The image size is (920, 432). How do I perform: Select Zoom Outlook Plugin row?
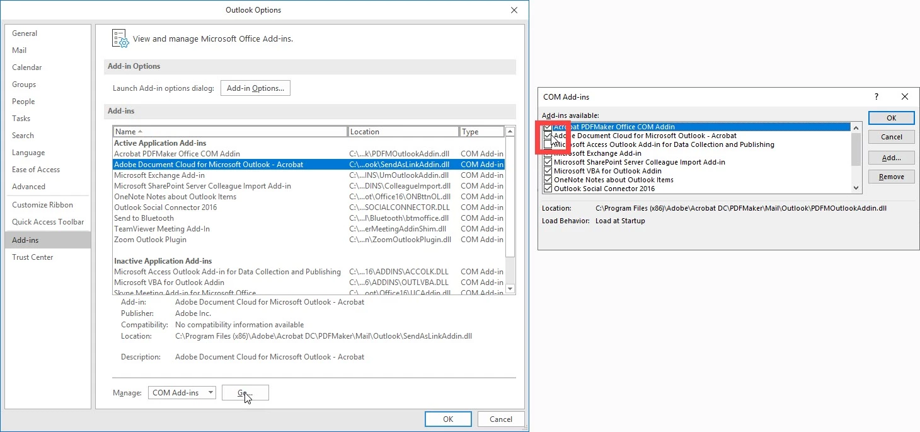(309, 240)
